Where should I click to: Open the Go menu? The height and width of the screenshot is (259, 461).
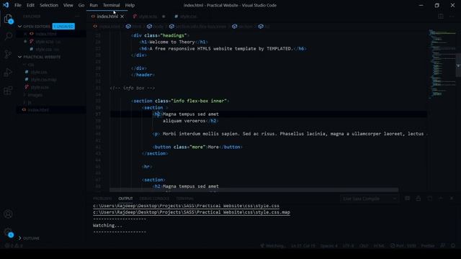point(81,5)
